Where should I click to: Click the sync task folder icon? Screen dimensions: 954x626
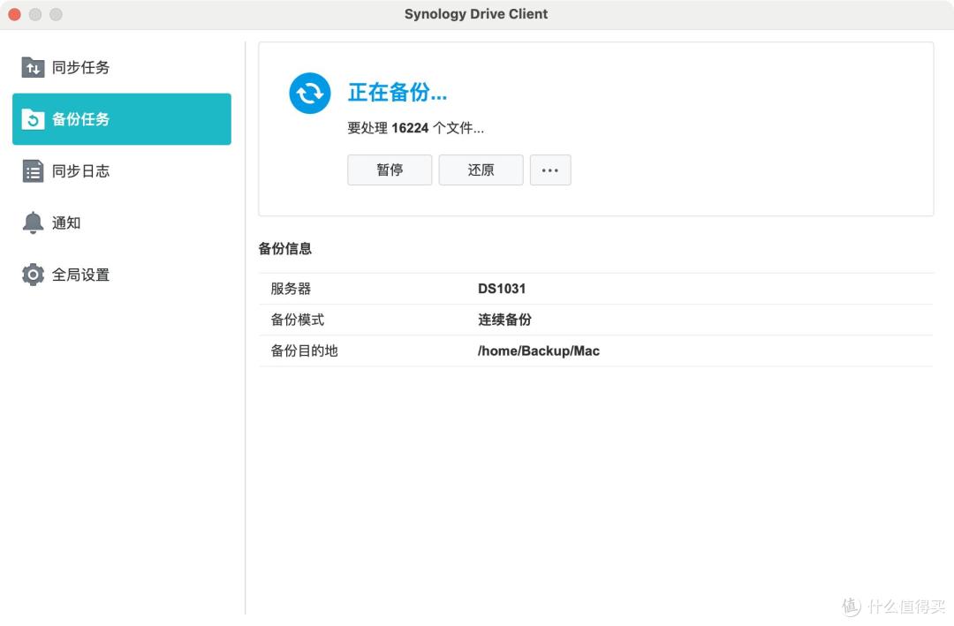pyautogui.click(x=33, y=67)
